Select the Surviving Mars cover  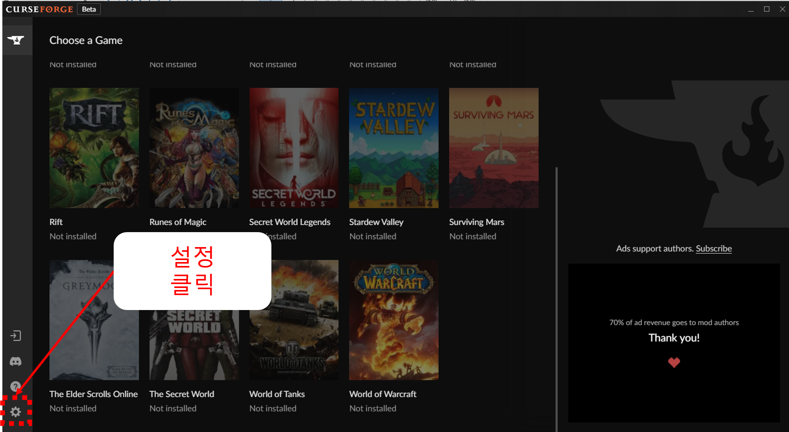494,148
